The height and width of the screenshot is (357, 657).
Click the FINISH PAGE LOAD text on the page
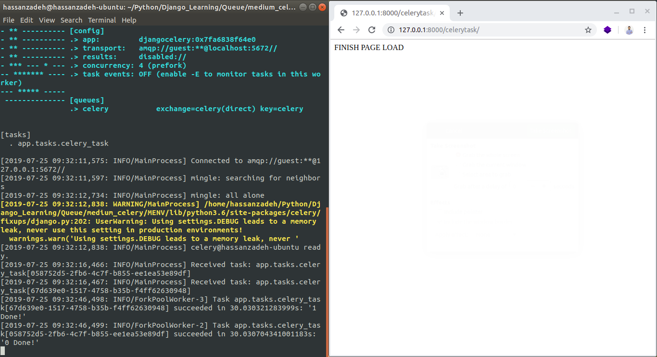[368, 47]
